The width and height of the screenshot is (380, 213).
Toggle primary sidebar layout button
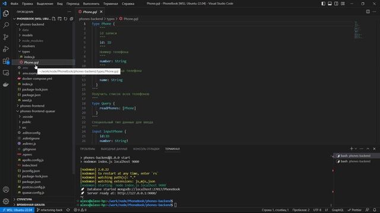323,4
